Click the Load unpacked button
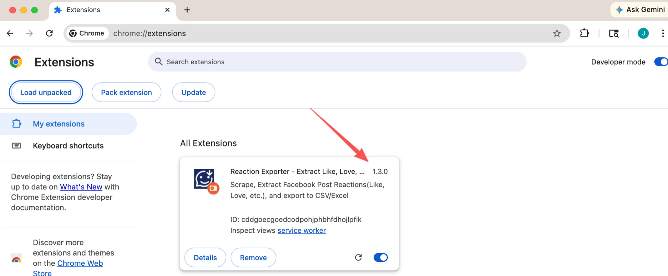This screenshot has height=276, width=668. pos(46,92)
